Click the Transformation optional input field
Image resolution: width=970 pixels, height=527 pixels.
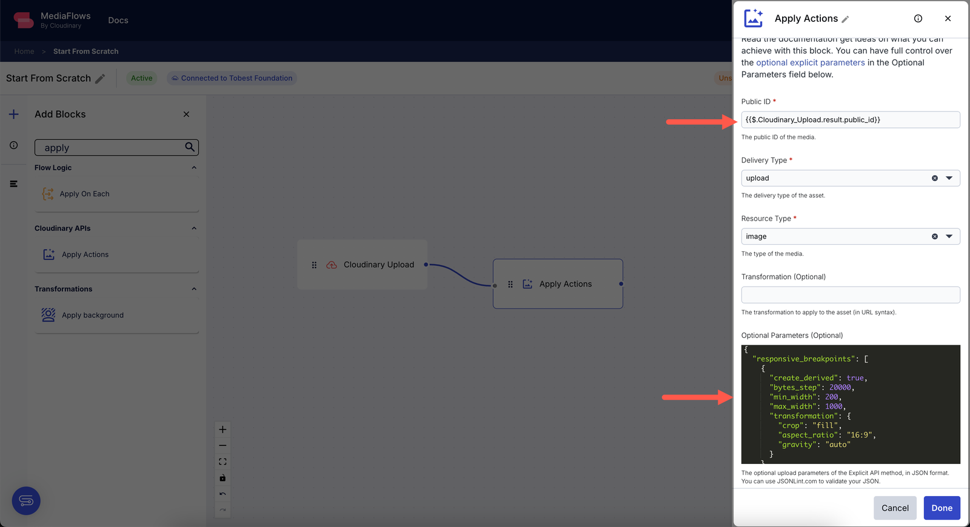point(851,295)
